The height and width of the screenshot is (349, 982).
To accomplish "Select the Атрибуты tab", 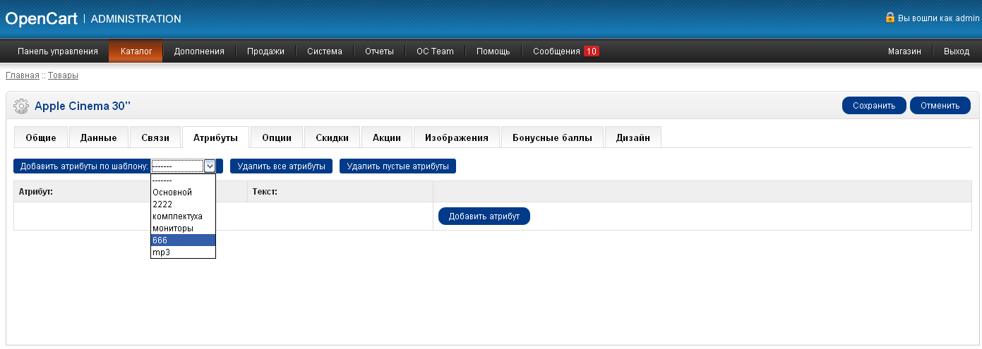I will pyautogui.click(x=215, y=137).
